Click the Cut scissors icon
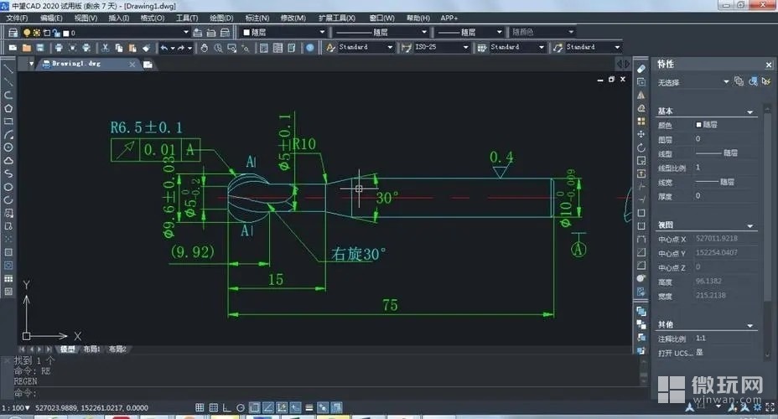 pyautogui.click(x=105, y=48)
